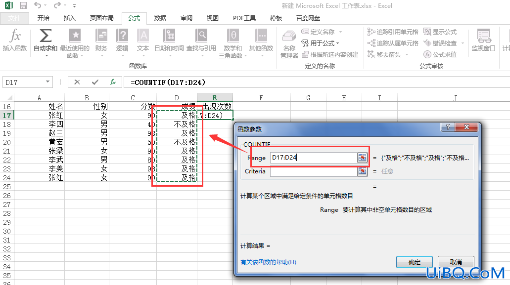Screen dimensions: 510x285
Task: Click cell containing 黄宏
Action: point(39,142)
